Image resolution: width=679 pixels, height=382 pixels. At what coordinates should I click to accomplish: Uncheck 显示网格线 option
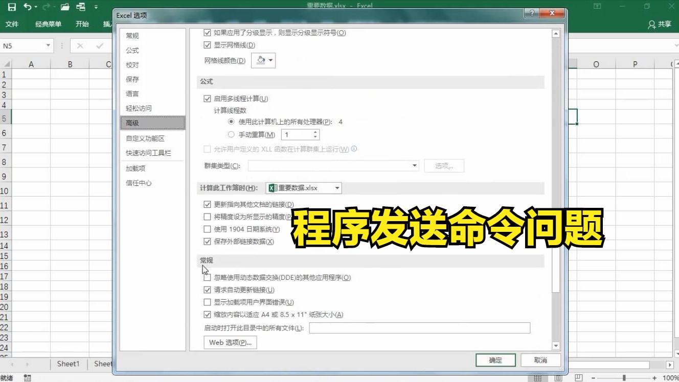tap(207, 45)
